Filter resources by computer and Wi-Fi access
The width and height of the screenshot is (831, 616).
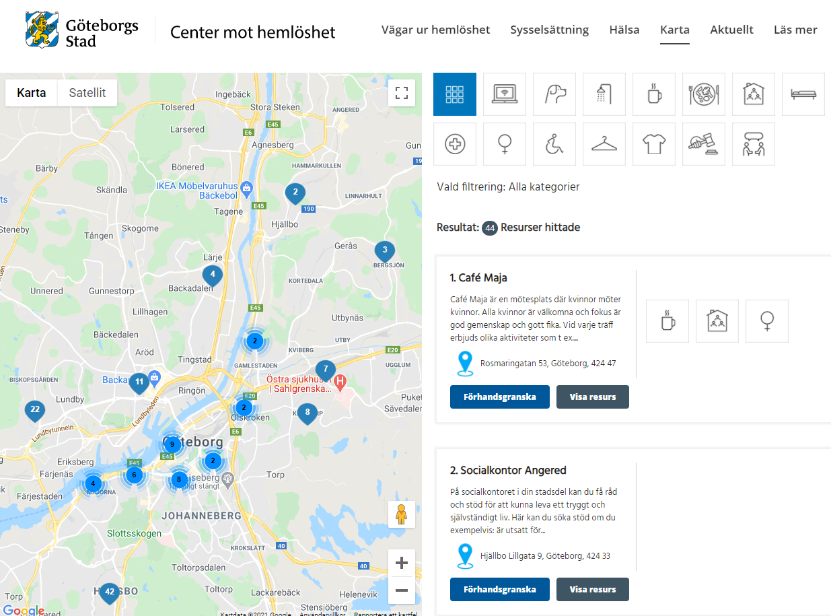(x=505, y=94)
